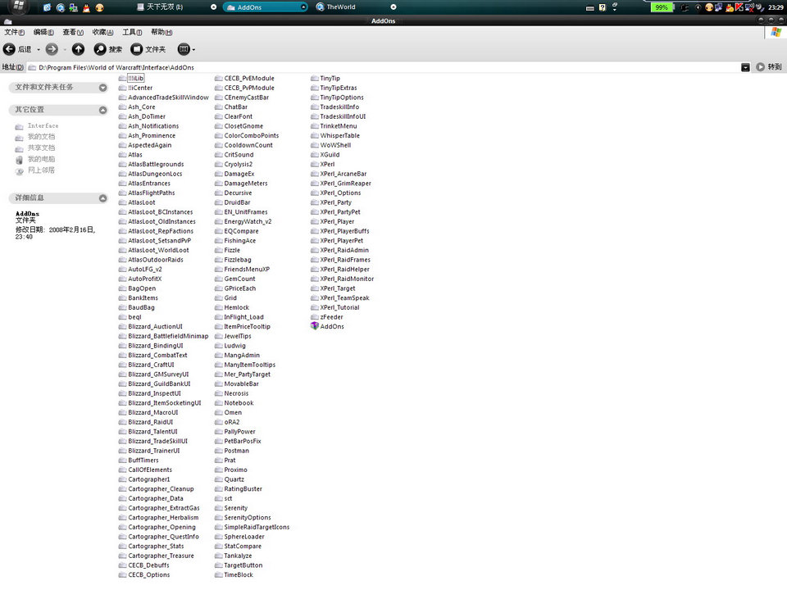Image resolution: width=787 pixels, height=590 pixels.
Task: Open the 查看 menu
Action: click(x=73, y=32)
